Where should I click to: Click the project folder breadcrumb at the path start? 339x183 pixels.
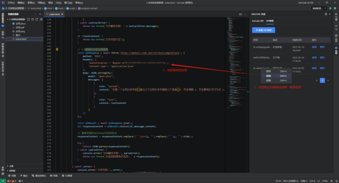click(x=13, y=8)
